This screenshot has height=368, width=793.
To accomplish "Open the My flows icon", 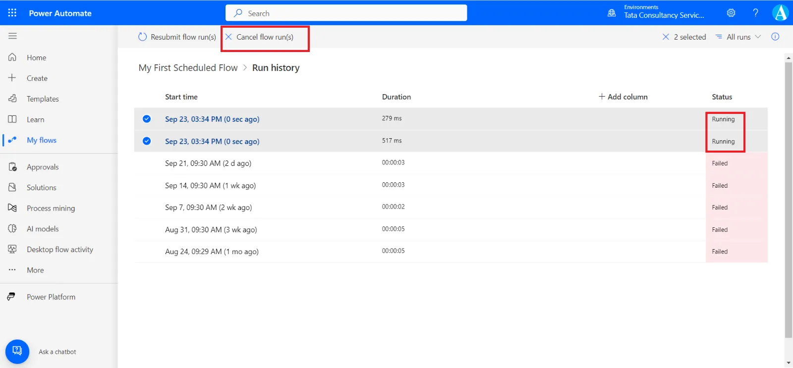I will click(12, 140).
